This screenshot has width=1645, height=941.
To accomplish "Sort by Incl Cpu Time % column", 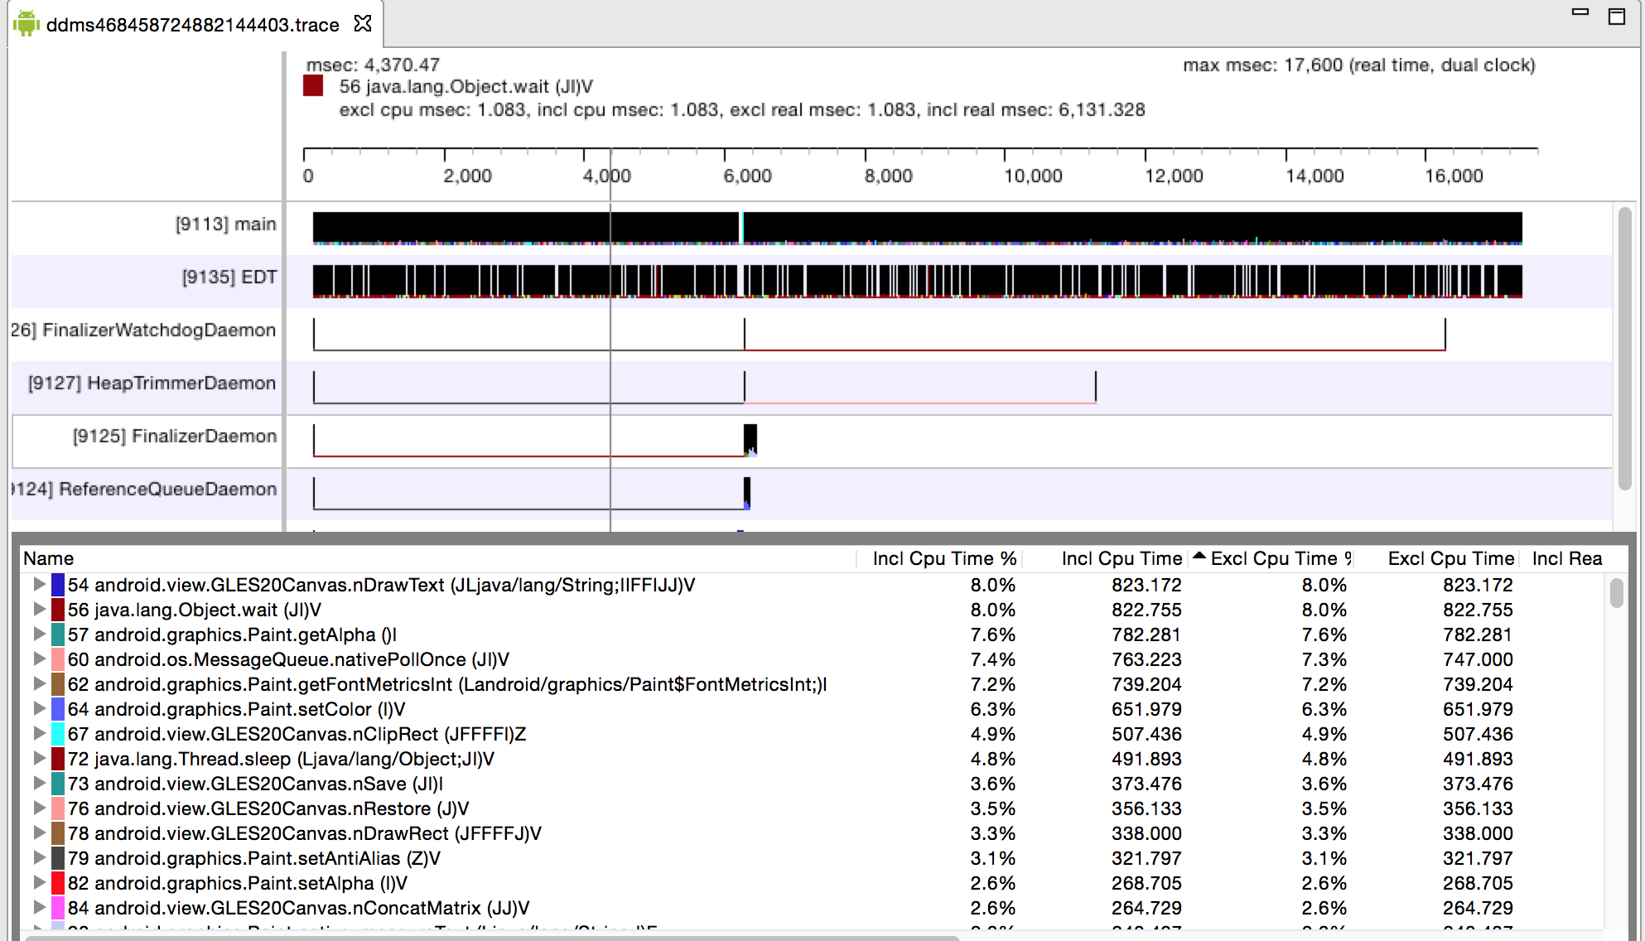I will [943, 558].
